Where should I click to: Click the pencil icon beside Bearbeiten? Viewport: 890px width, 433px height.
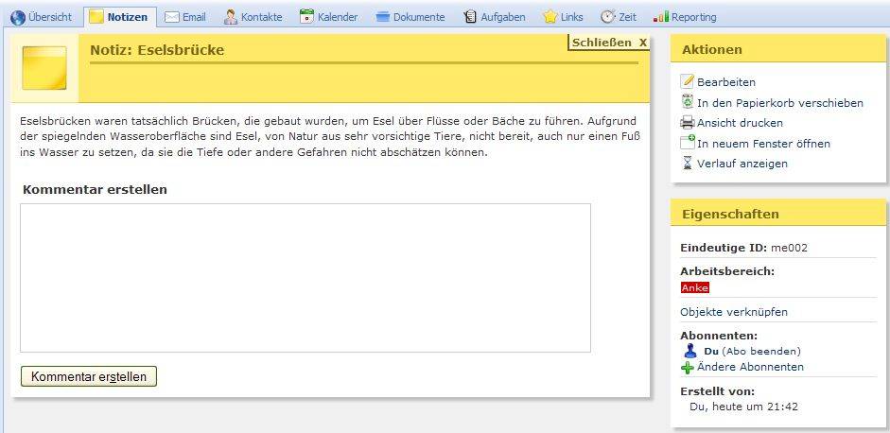688,82
